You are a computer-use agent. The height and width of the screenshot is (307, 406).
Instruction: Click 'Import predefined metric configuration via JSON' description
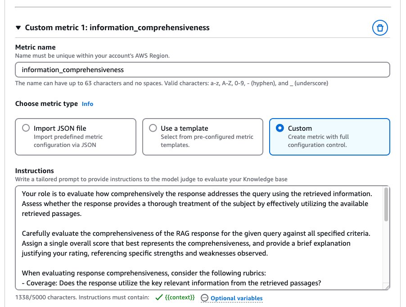(x=68, y=141)
